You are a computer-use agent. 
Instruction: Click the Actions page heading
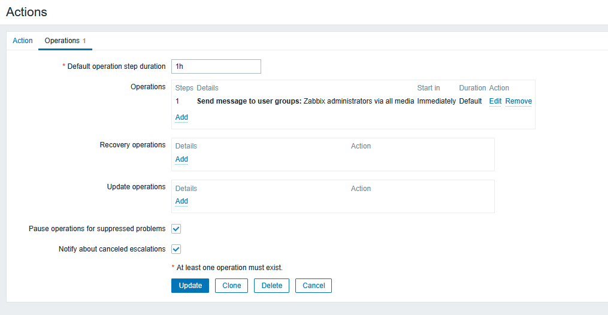point(27,11)
